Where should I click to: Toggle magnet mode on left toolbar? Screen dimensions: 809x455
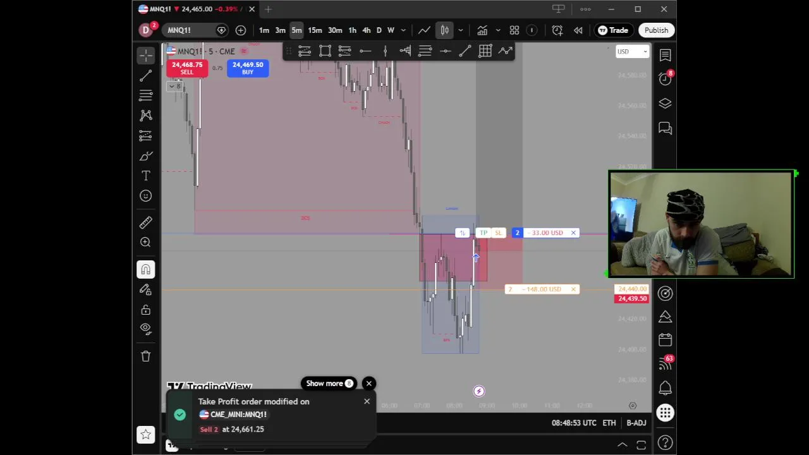(x=146, y=269)
